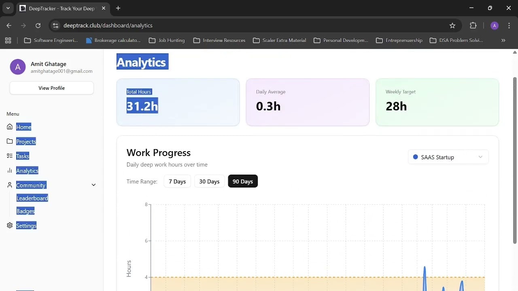Open the DSA Problem Solving bookmark folder
518x291 pixels.
tap(456, 40)
